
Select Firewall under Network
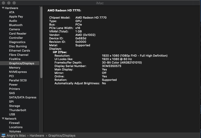point(14,123)
